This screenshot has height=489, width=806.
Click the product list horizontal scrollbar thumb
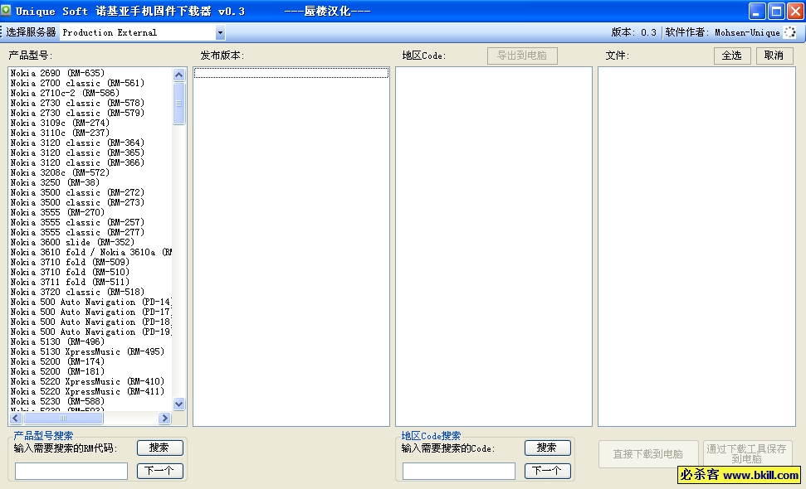coord(63,419)
